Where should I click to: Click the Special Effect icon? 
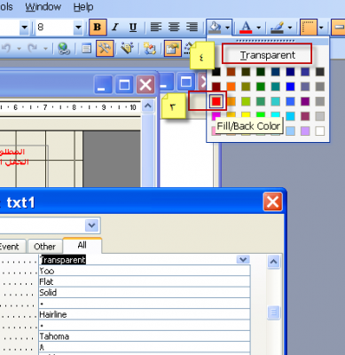pyautogui.click(x=338, y=28)
